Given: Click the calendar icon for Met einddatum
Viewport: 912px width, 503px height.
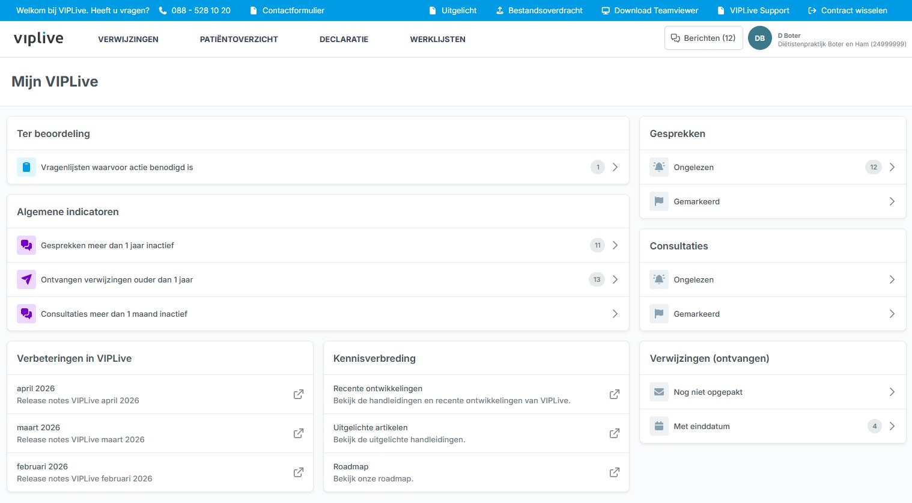Looking at the screenshot, I should click(659, 426).
